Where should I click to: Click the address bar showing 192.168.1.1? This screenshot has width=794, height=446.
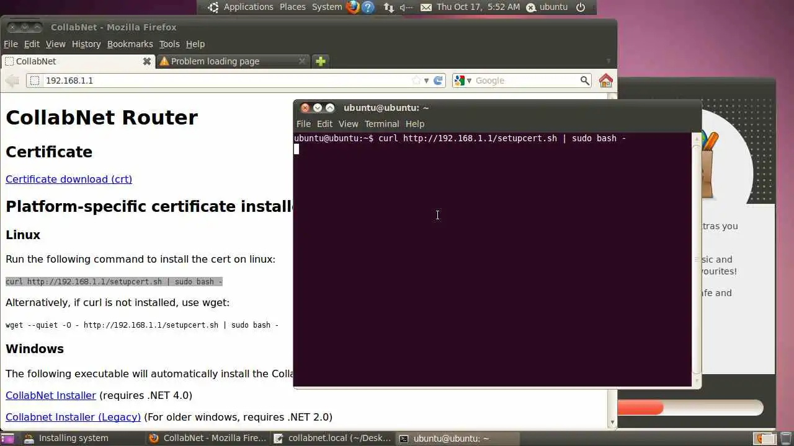pyautogui.click(x=236, y=81)
